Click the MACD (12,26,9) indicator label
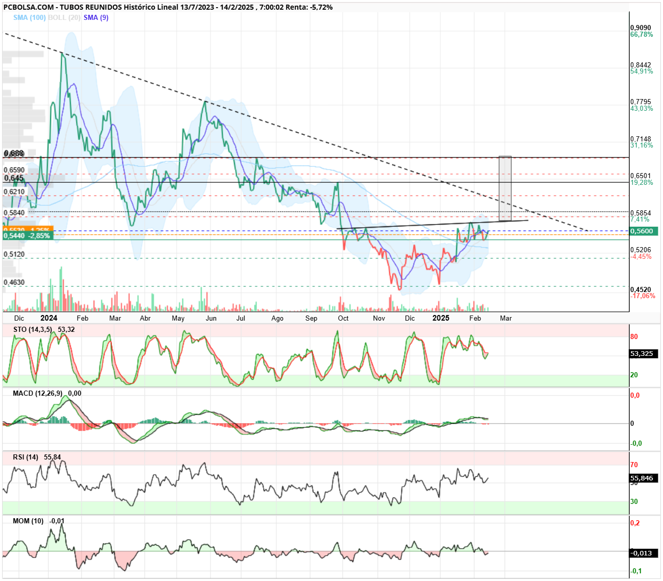Viewport: 663px width, 581px height. coord(38,393)
